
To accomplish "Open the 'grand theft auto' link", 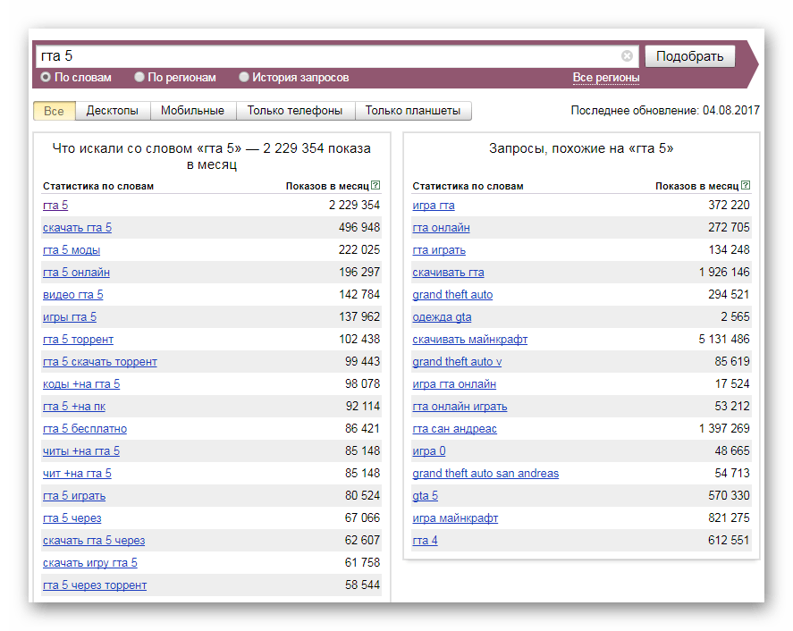I will (452, 294).
